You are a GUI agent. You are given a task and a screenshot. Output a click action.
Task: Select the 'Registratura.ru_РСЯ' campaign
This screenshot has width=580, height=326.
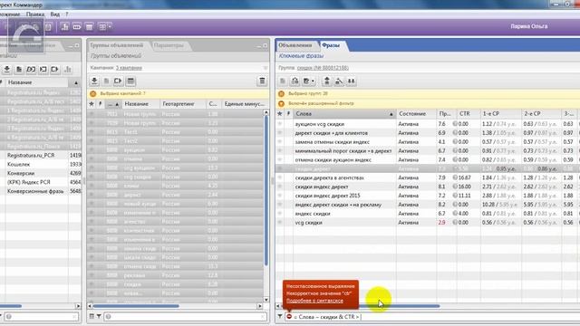[40, 155]
